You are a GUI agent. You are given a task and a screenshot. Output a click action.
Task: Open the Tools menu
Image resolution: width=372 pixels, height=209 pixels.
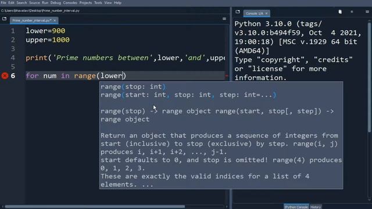pos(98,3)
